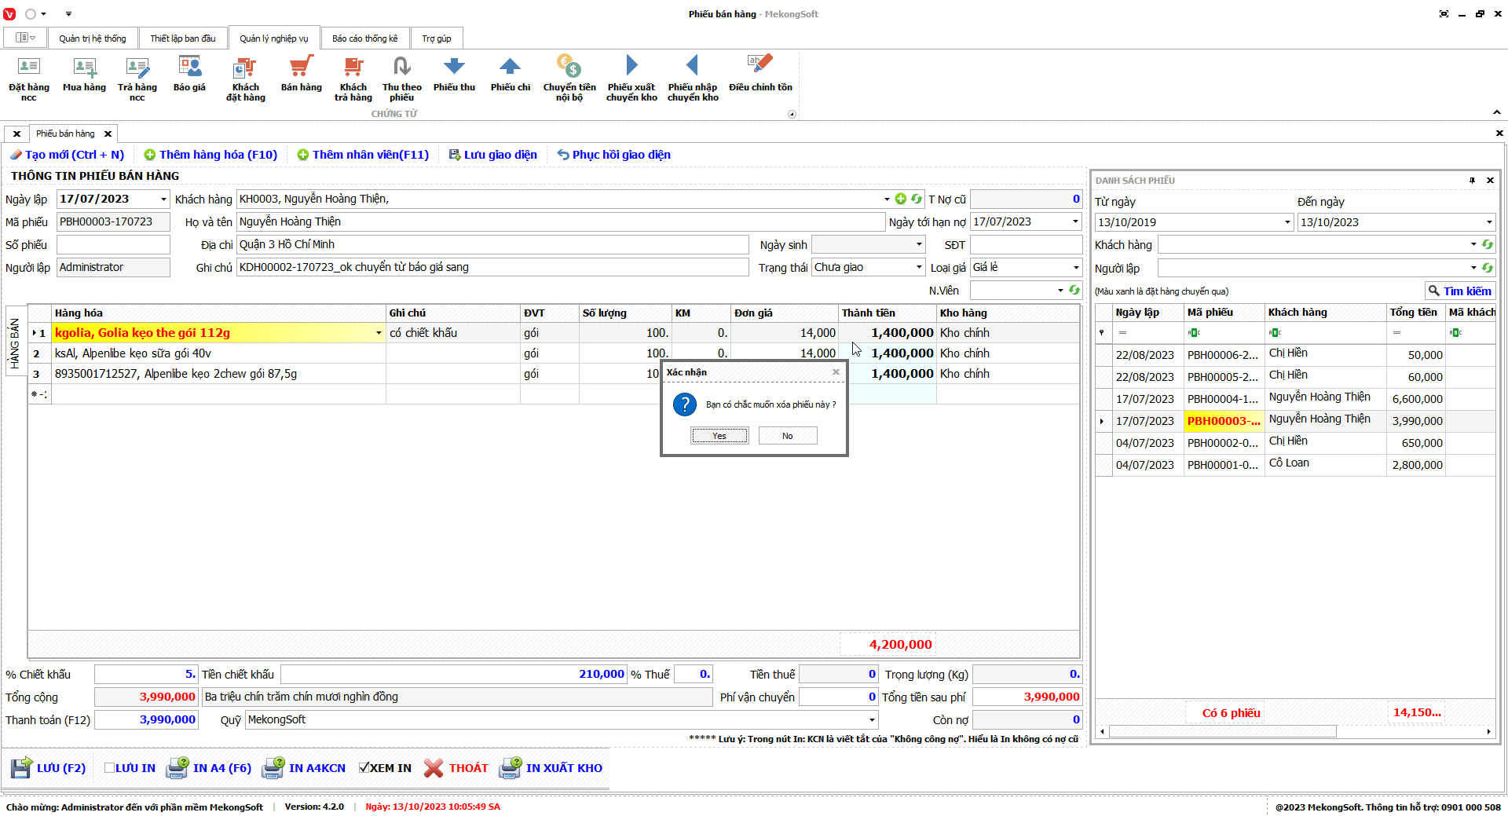The height and width of the screenshot is (816, 1508).
Task: Click the Số phiếu input field
Action: click(x=113, y=245)
